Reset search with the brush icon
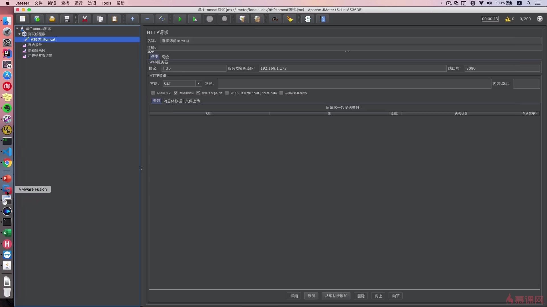547x307 pixels. coord(290,19)
